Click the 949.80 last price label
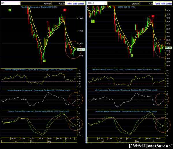 [x=169, y=48]
